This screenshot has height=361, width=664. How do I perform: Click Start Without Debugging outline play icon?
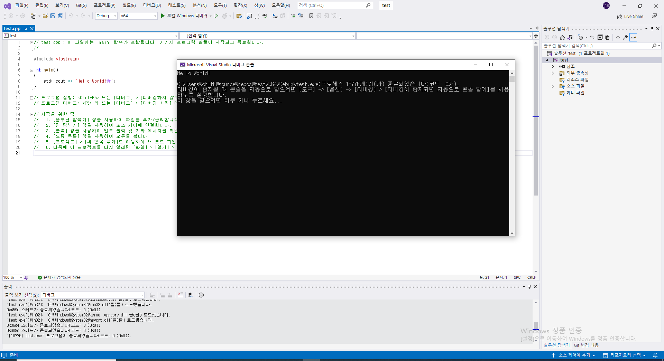(216, 16)
